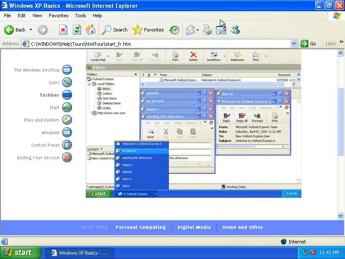Open the History clock icon
345x259 pixels.
(174, 30)
